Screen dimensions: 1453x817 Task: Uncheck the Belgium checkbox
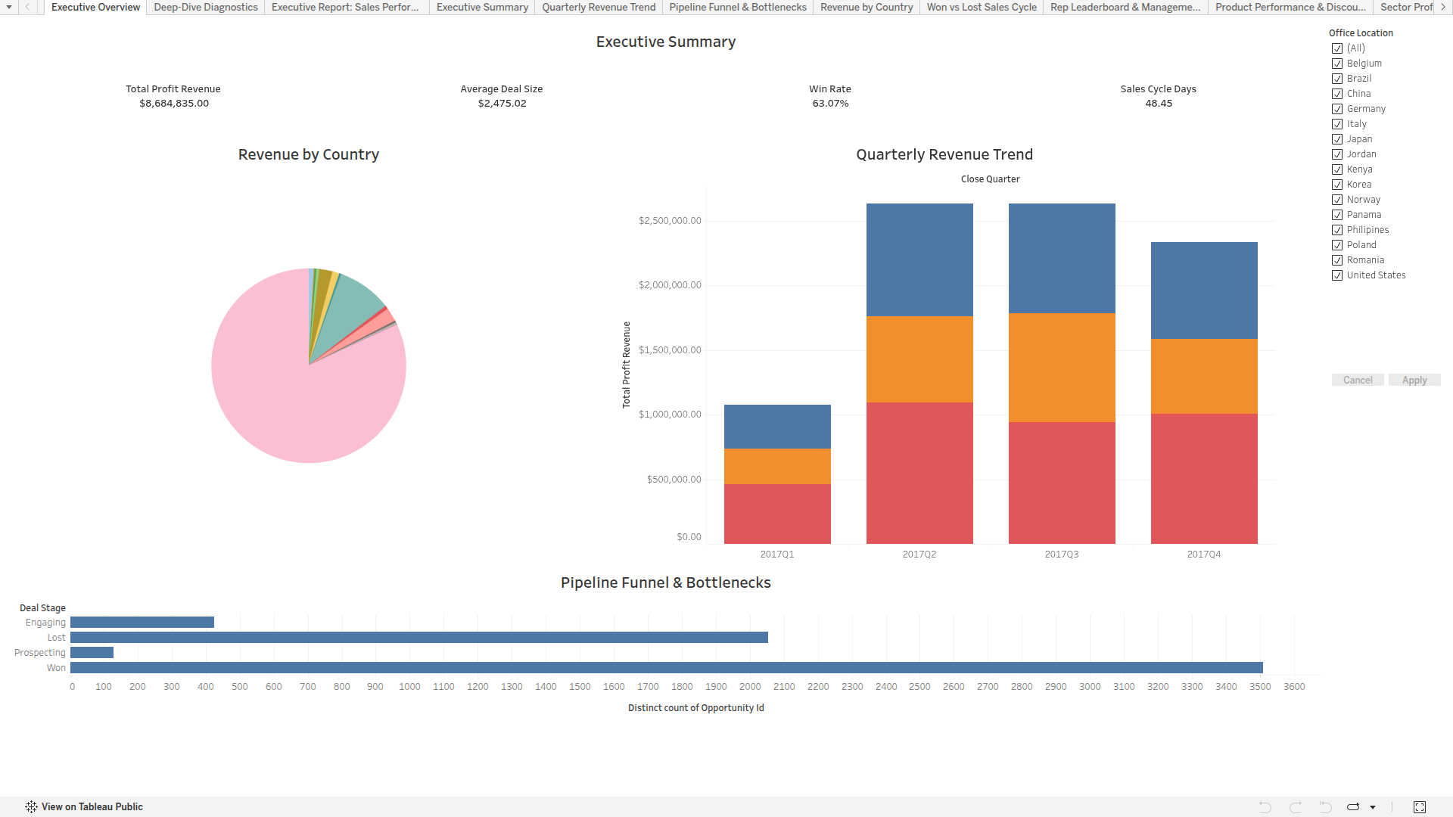coord(1337,64)
